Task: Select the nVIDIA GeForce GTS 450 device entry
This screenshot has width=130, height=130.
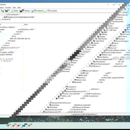Action: coord(19,17)
